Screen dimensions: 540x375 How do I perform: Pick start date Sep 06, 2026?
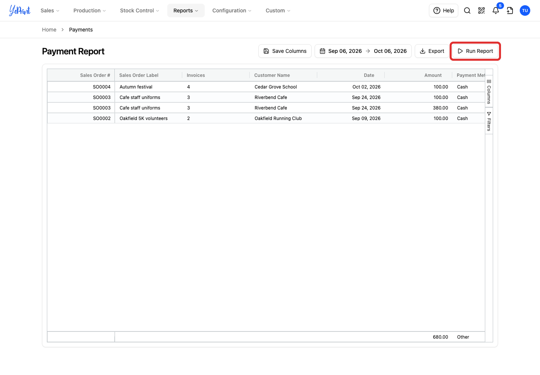(345, 51)
